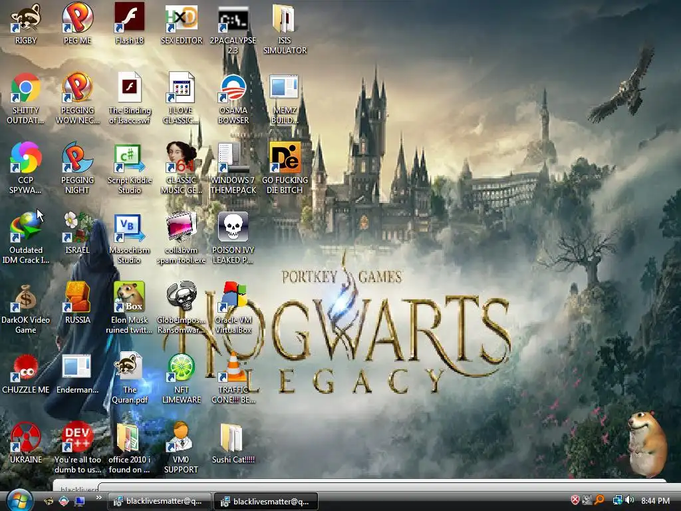Click Show Desktop Quick Launch icon

point(80,501)
